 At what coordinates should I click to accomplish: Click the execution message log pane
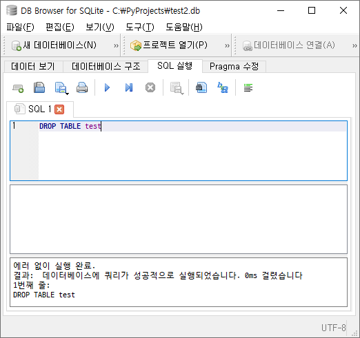(x=179, y=282)
